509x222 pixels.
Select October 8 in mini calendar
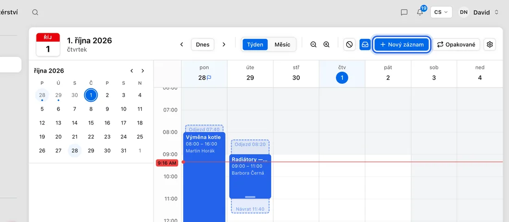click(91, 109)
